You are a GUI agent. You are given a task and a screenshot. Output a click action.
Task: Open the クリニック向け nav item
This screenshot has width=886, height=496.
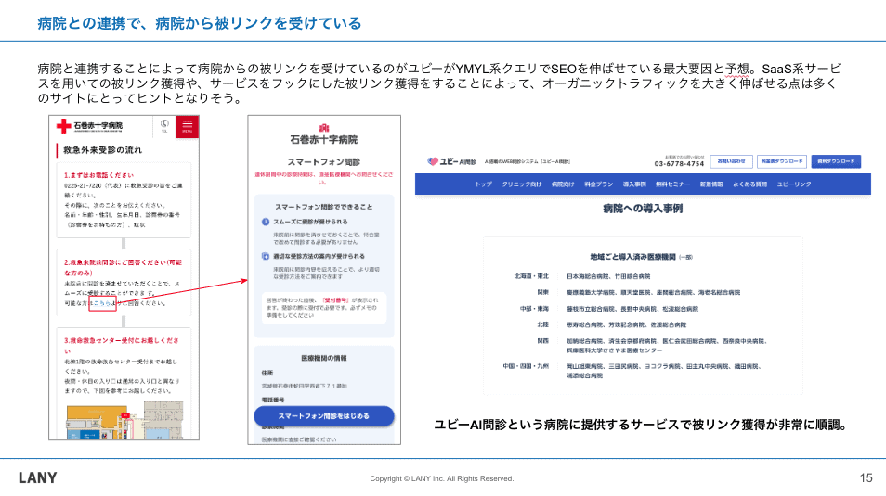(522, 184)
